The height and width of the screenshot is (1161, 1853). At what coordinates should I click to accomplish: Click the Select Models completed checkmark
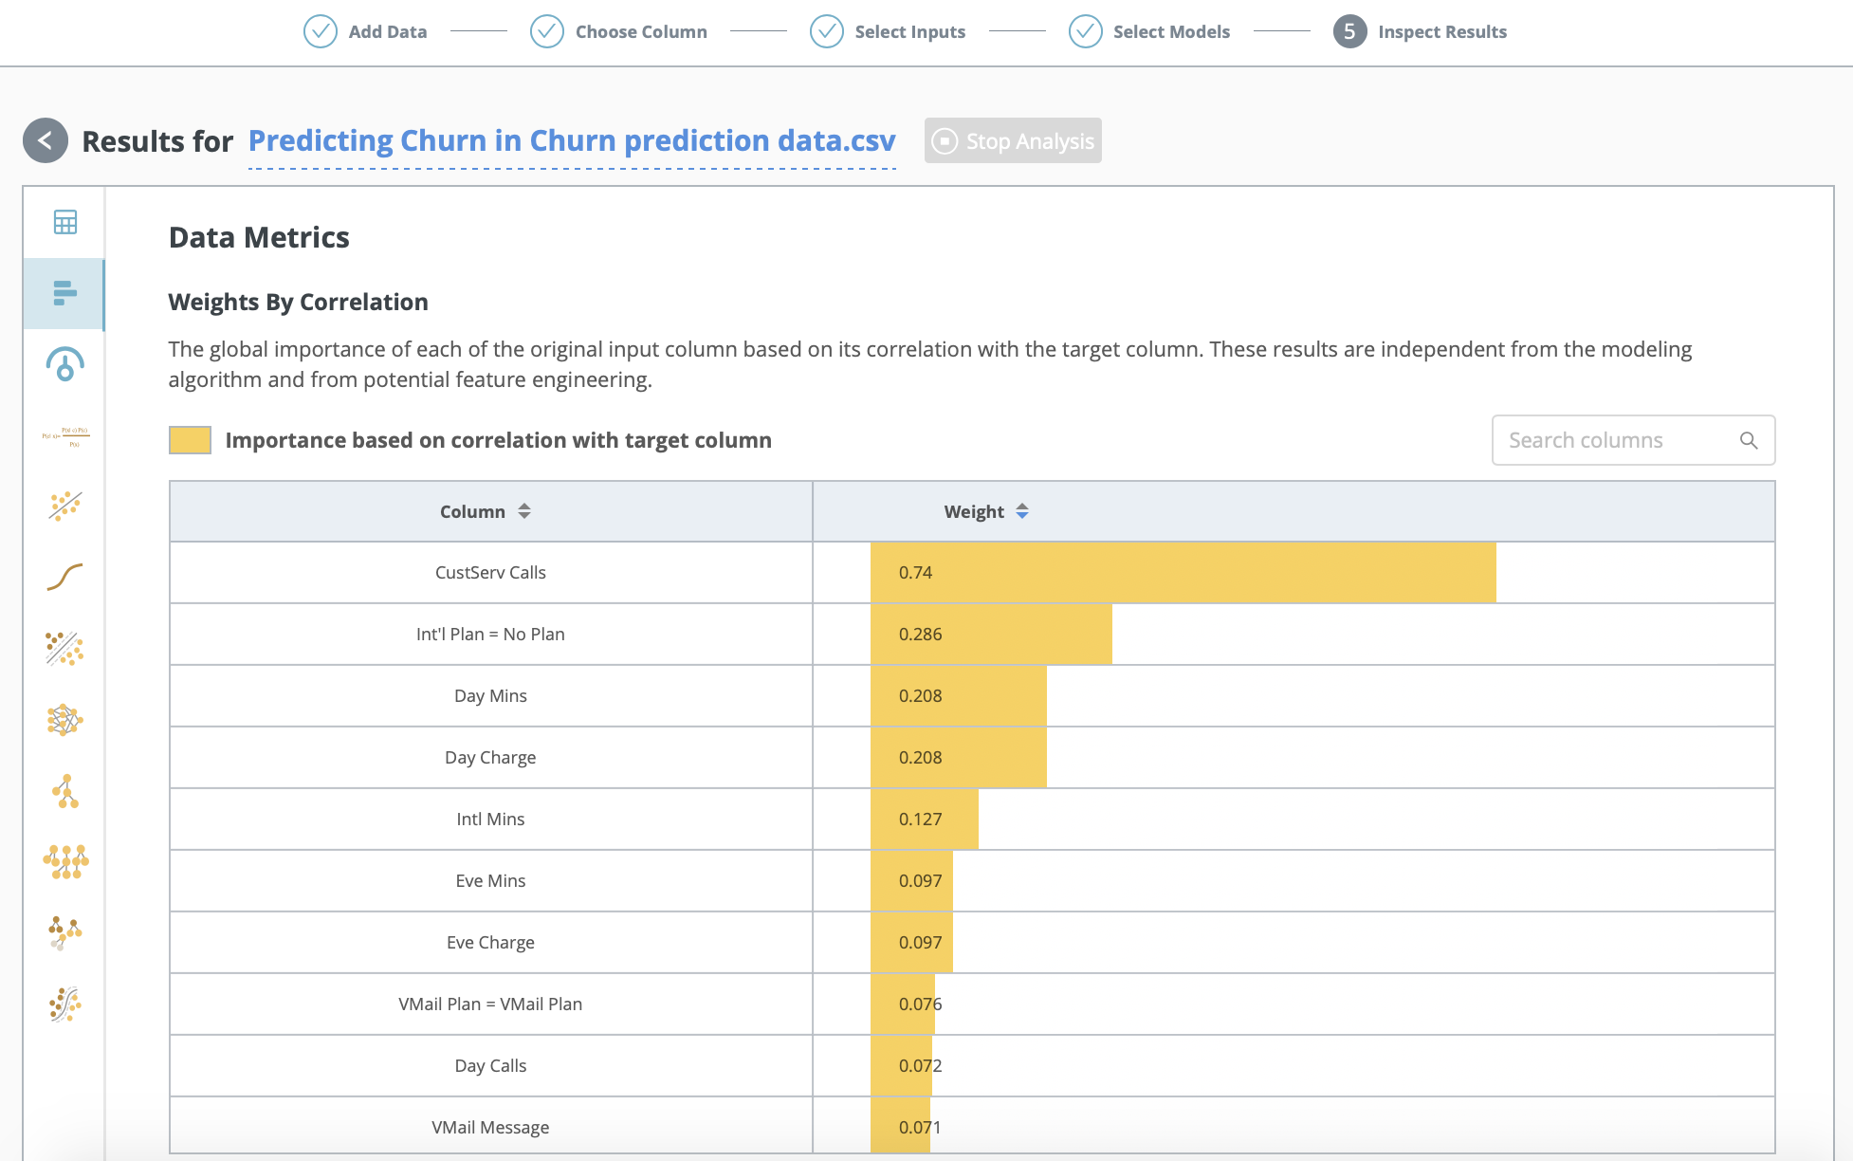point(1085,31)
